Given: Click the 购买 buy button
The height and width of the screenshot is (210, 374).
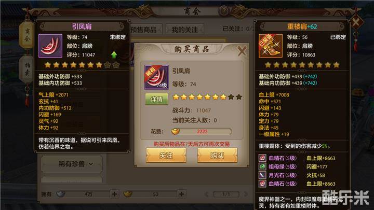Looking at the screenshot, I should (217, 155).
